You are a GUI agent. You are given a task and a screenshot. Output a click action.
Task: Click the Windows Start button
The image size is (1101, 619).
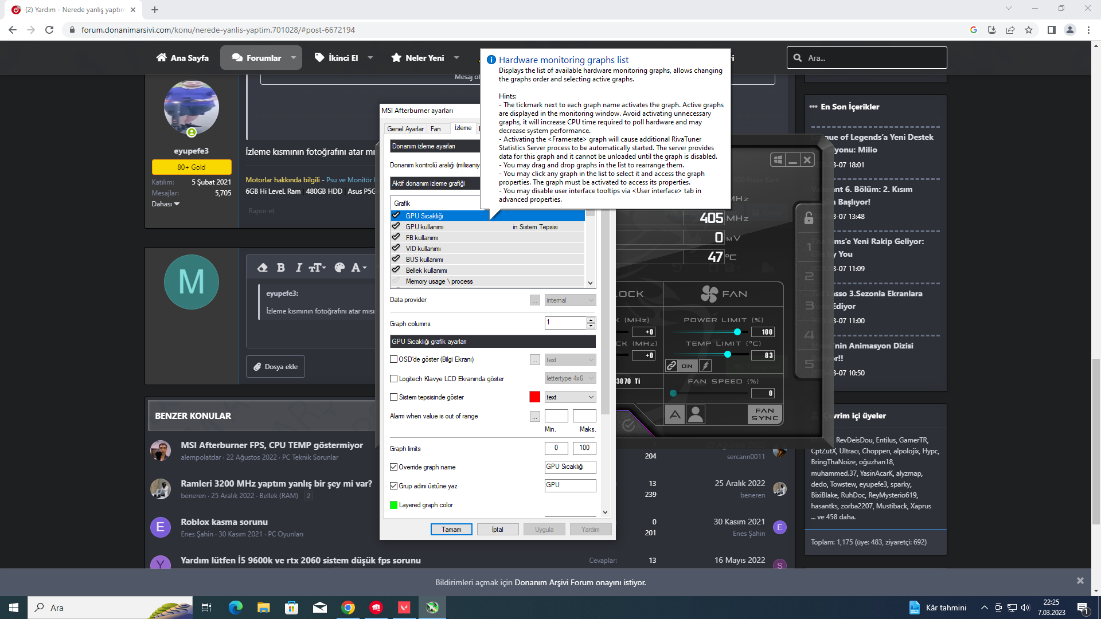pos(14,608)
